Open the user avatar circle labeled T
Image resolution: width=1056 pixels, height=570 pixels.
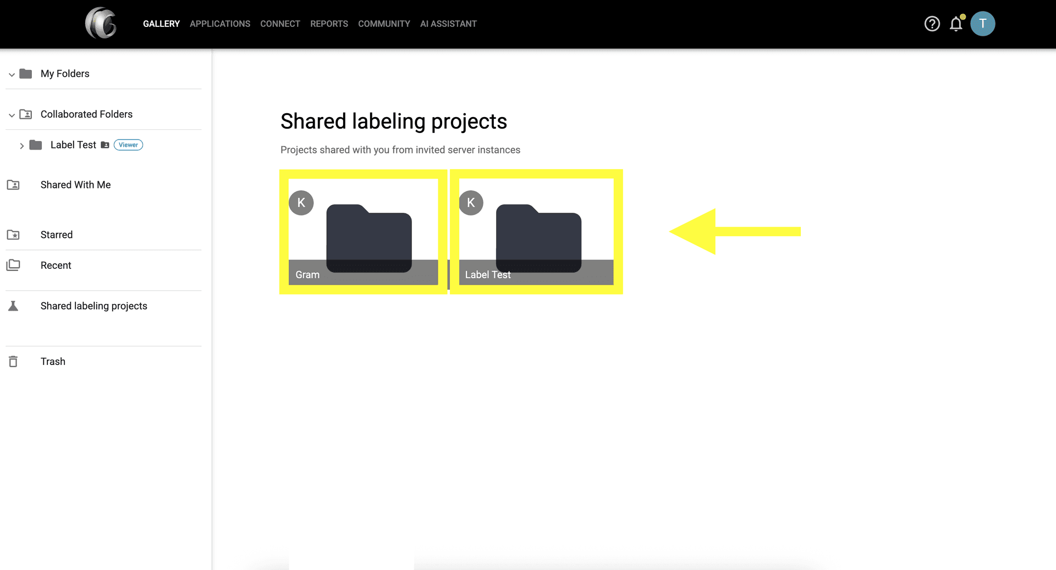pyautogui.click(x=983, y=24)
